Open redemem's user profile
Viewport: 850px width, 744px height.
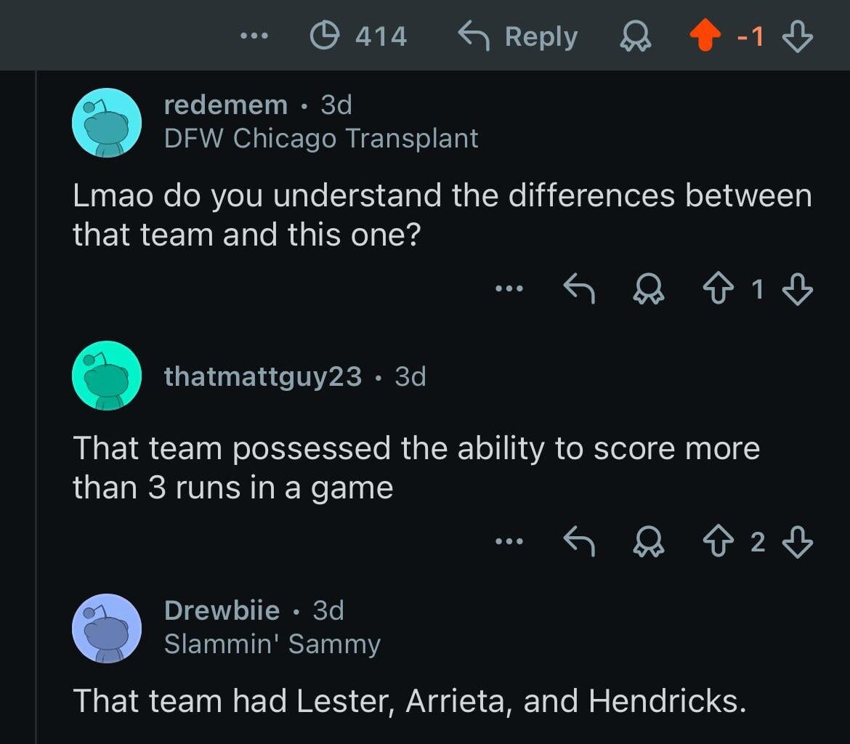[226, 104]
